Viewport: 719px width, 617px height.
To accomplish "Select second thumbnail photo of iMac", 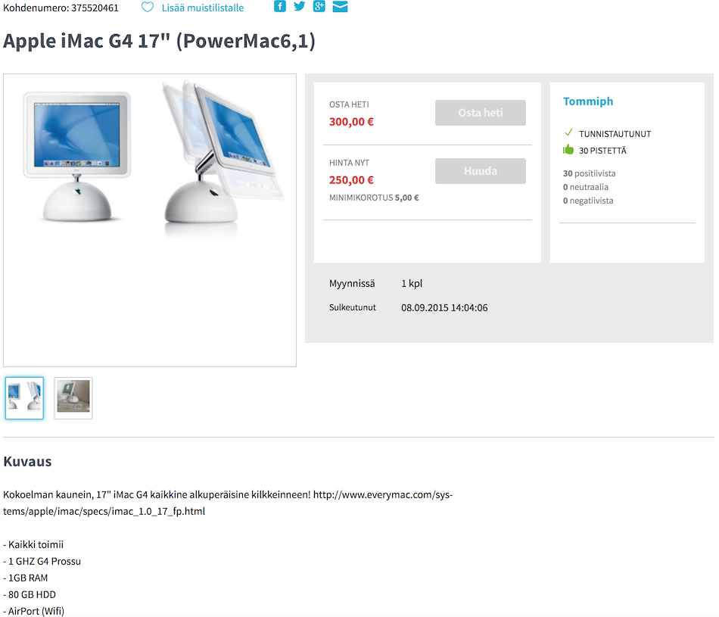I will click(x=73, y=398).
